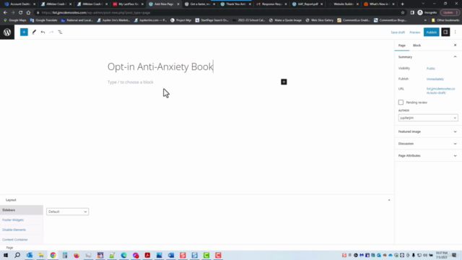
Task: Open the Google Translate bookmark
Action: click(x=43, y=20)
